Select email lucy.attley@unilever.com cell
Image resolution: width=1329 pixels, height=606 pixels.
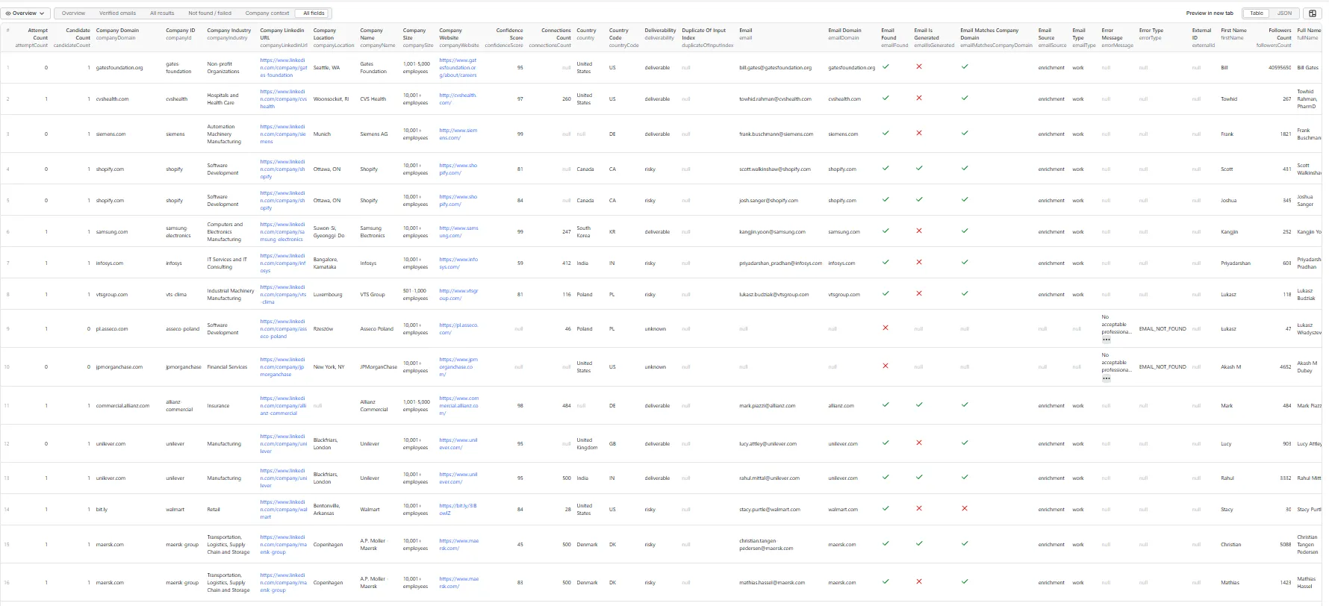tap(768, 444)
